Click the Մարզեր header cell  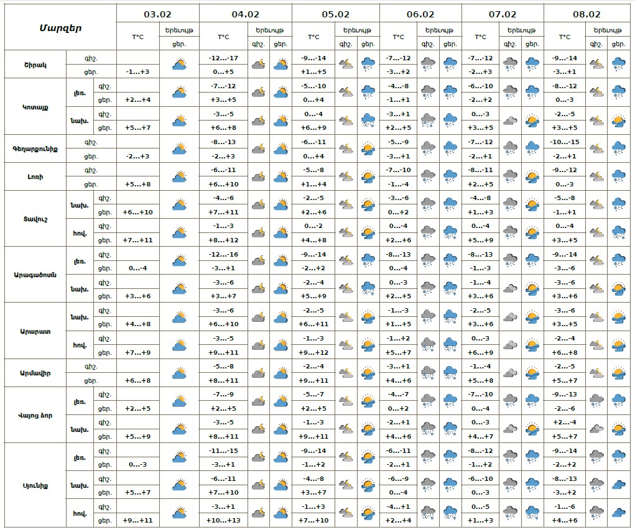click(60, 27)
